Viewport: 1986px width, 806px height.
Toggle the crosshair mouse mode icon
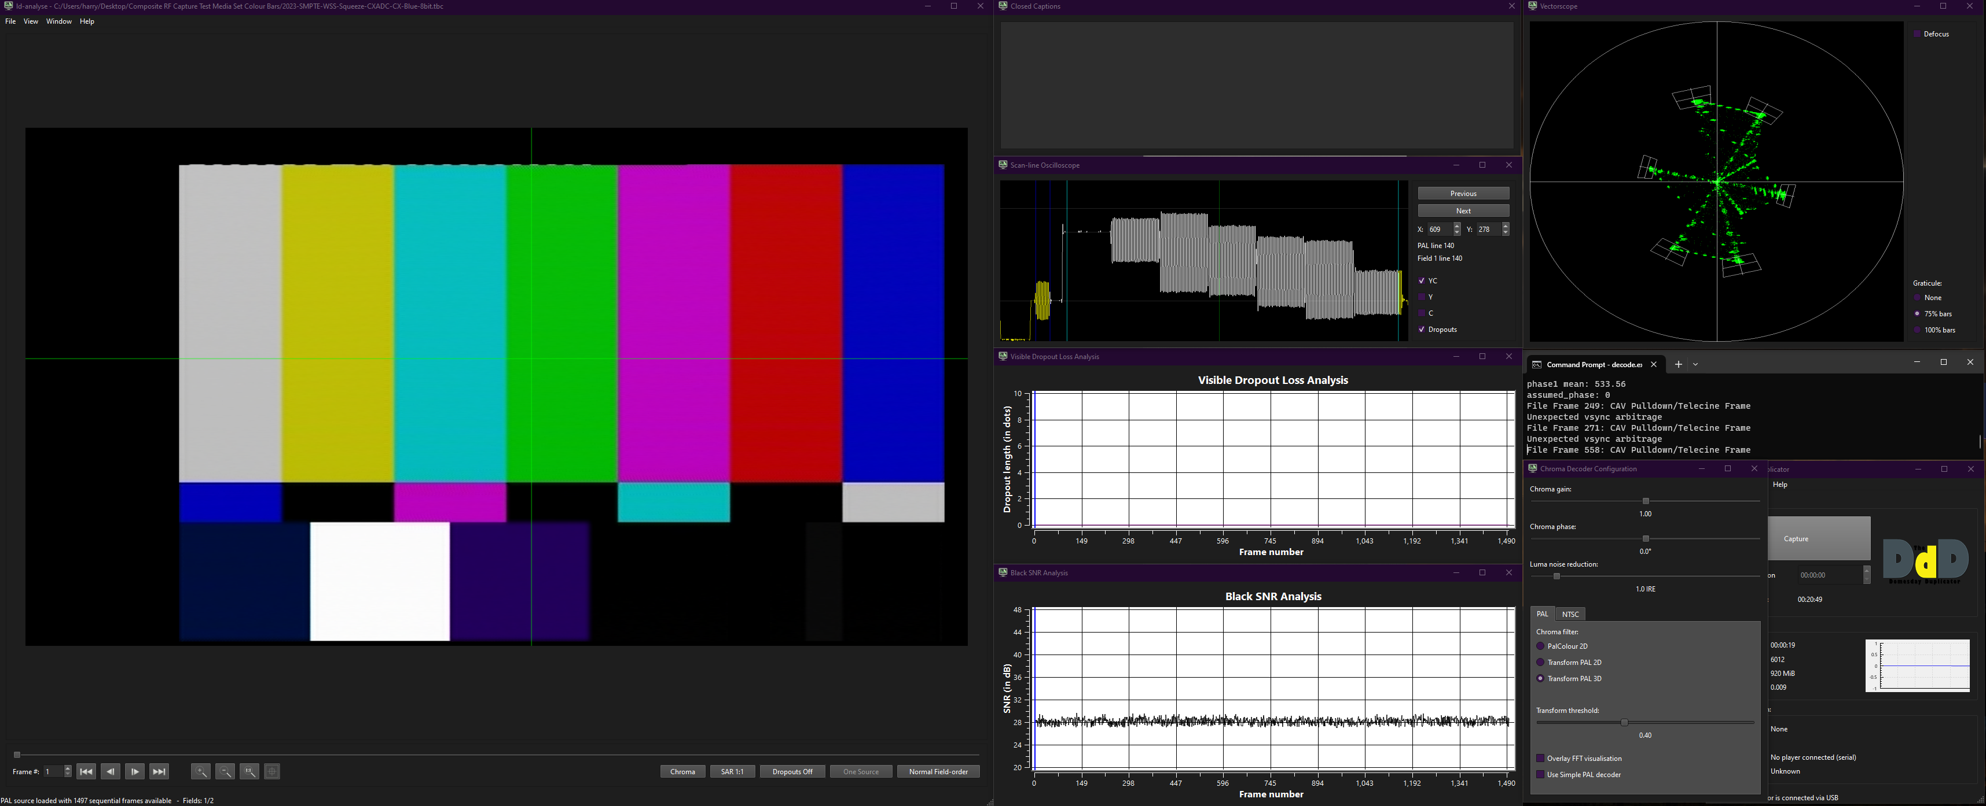[x=272, y=771]
